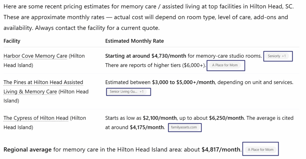
Task: Click the Estimated Monthly Rate column header
Action: 134,41
